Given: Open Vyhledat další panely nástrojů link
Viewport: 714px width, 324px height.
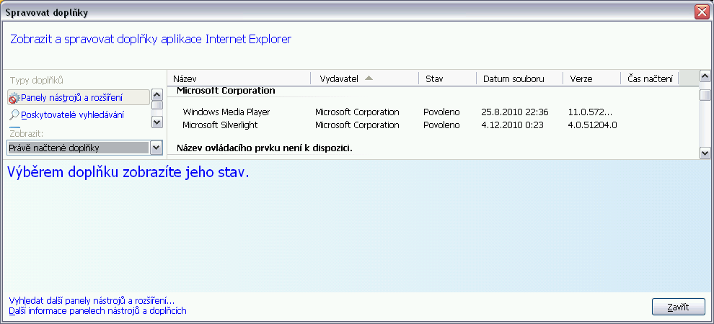Looking at the screenshot, I should pyautogui.click(x=92, y=300).
